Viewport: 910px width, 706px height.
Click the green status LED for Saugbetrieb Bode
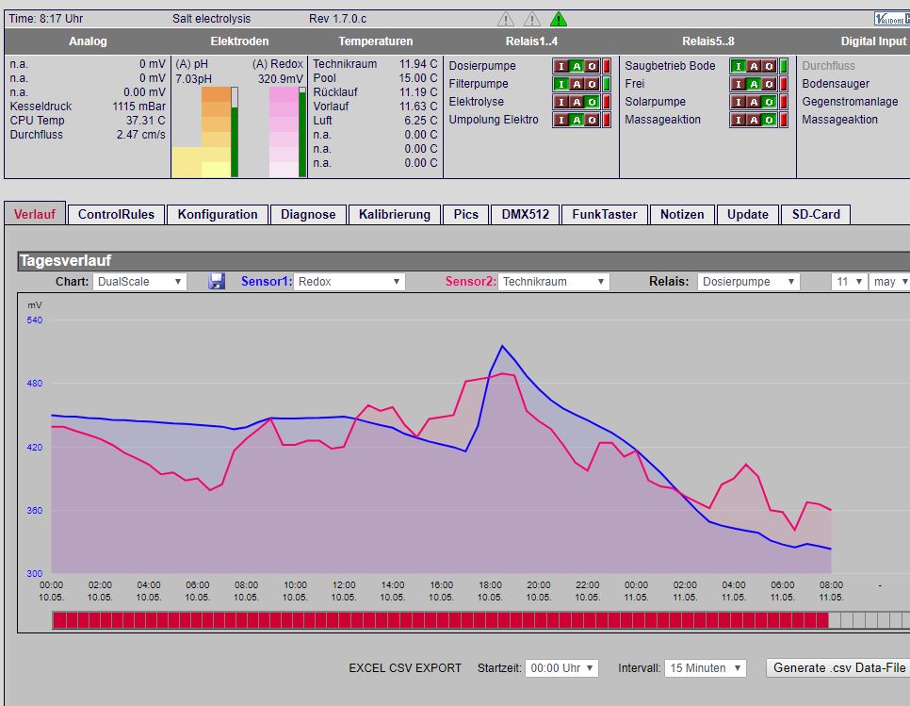pos(784,66)
